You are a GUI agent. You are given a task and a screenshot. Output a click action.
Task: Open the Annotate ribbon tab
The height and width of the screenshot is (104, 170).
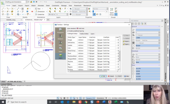click(41, 6)
